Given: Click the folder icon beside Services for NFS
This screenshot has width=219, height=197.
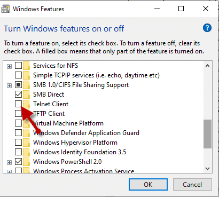Looking at the screenshot, I should (x=27, y=66).
